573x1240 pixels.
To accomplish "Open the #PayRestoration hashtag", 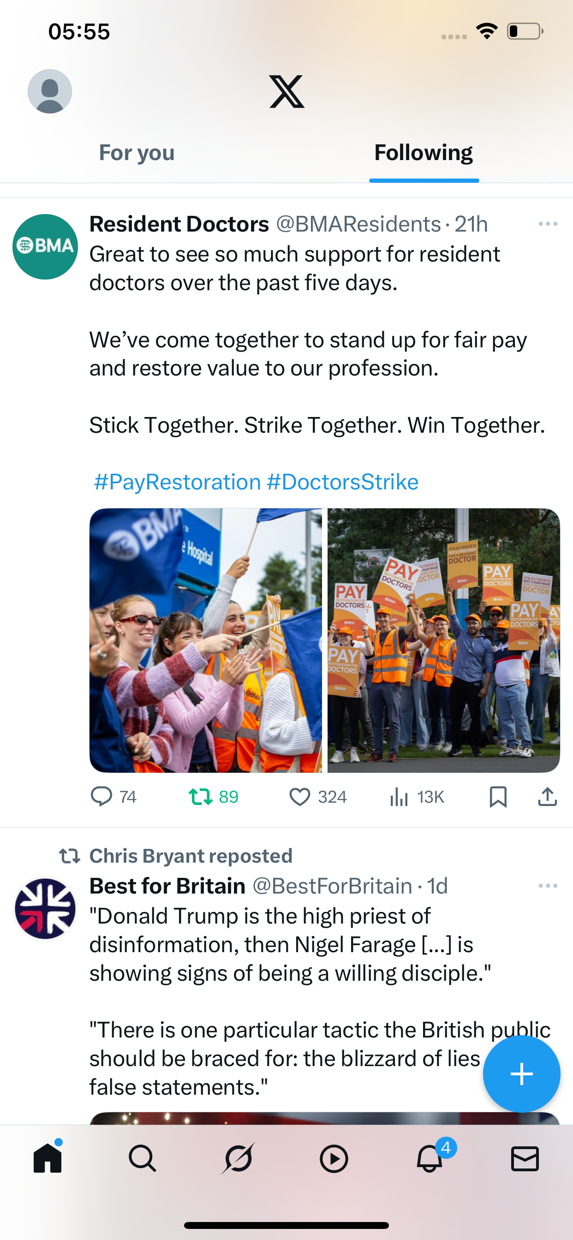I will 178,482.
